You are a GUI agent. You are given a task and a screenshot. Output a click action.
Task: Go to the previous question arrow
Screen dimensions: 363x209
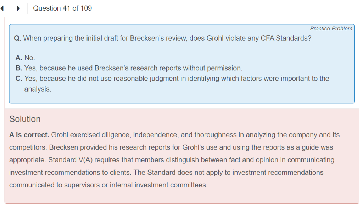2,8
